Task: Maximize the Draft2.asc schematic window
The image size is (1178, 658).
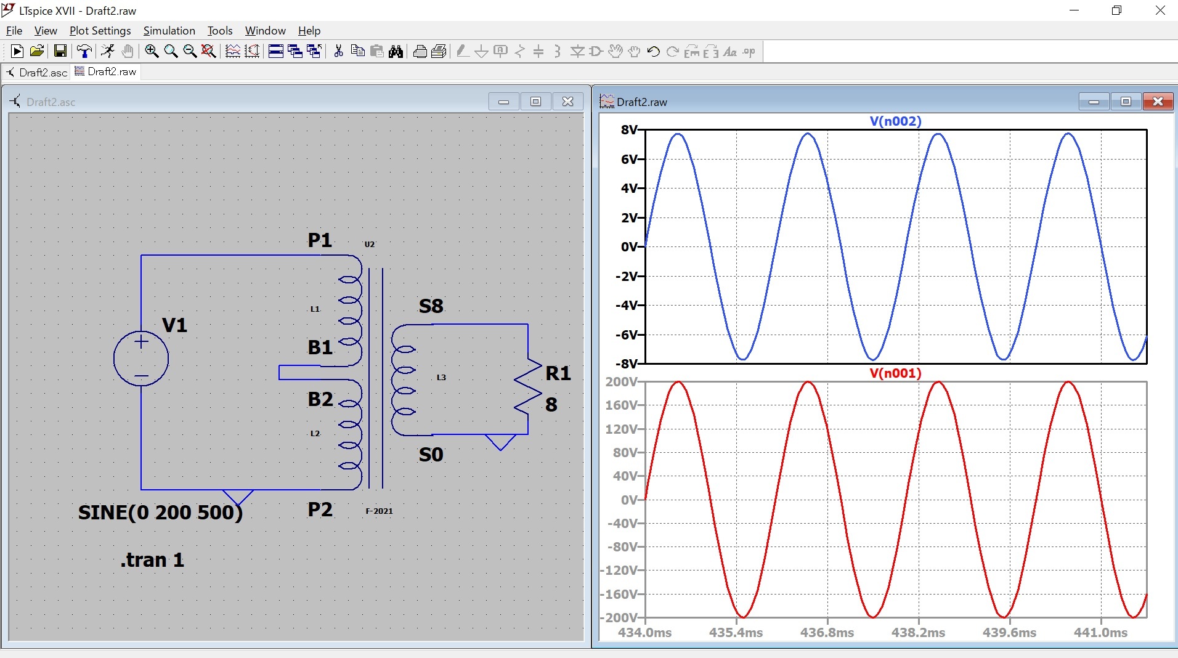Action: tap(535, 102)
